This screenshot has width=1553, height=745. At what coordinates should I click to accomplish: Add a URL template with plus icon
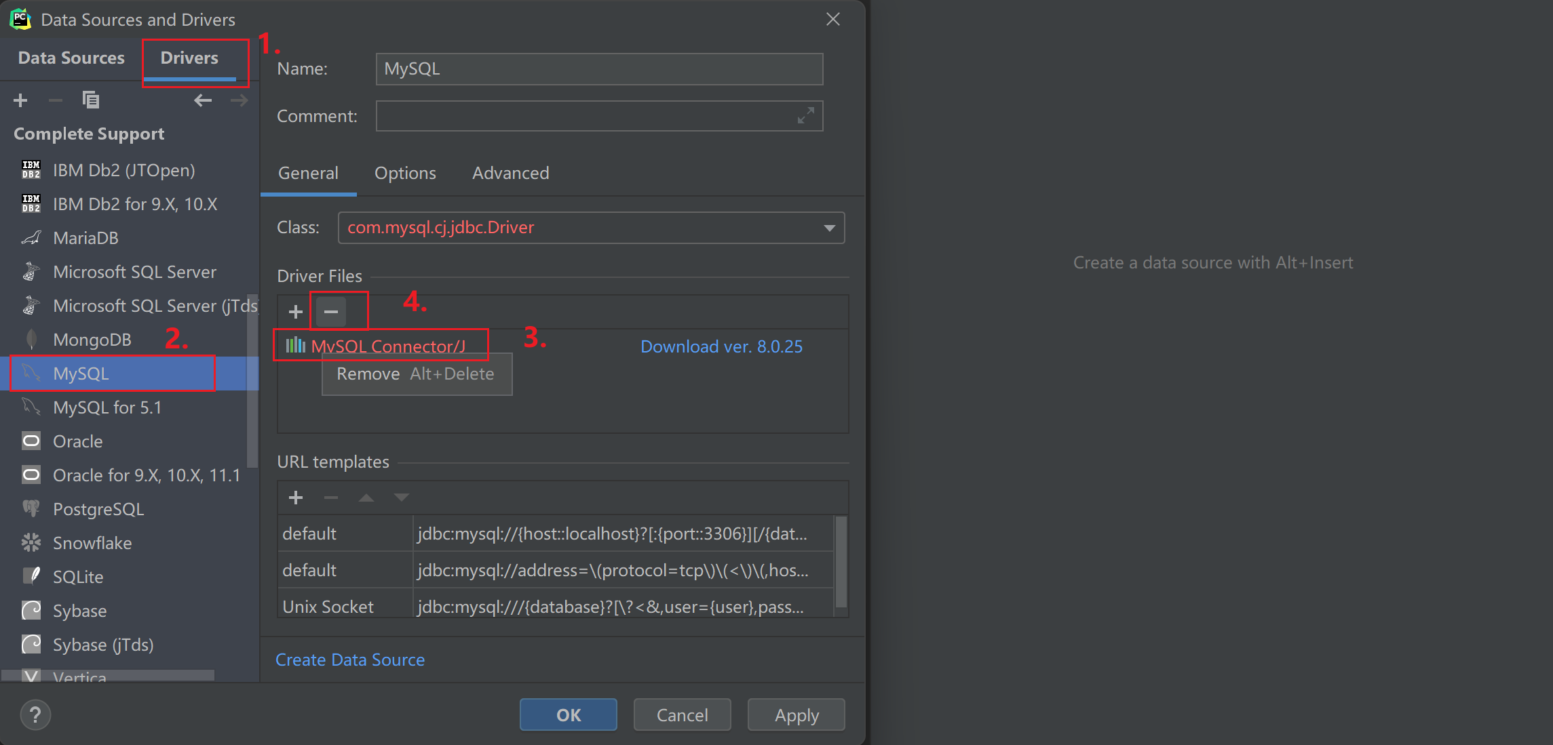tap(296, 498)
